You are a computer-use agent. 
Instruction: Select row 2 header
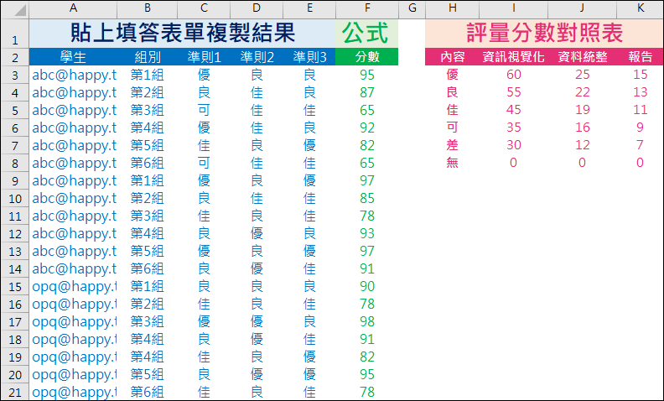point(15,57)
